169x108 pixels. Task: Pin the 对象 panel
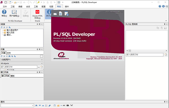[x=40, y=49]
